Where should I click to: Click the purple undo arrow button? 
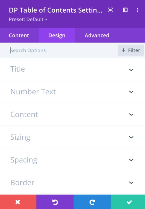pyautogui.click(x=55, y=202)
